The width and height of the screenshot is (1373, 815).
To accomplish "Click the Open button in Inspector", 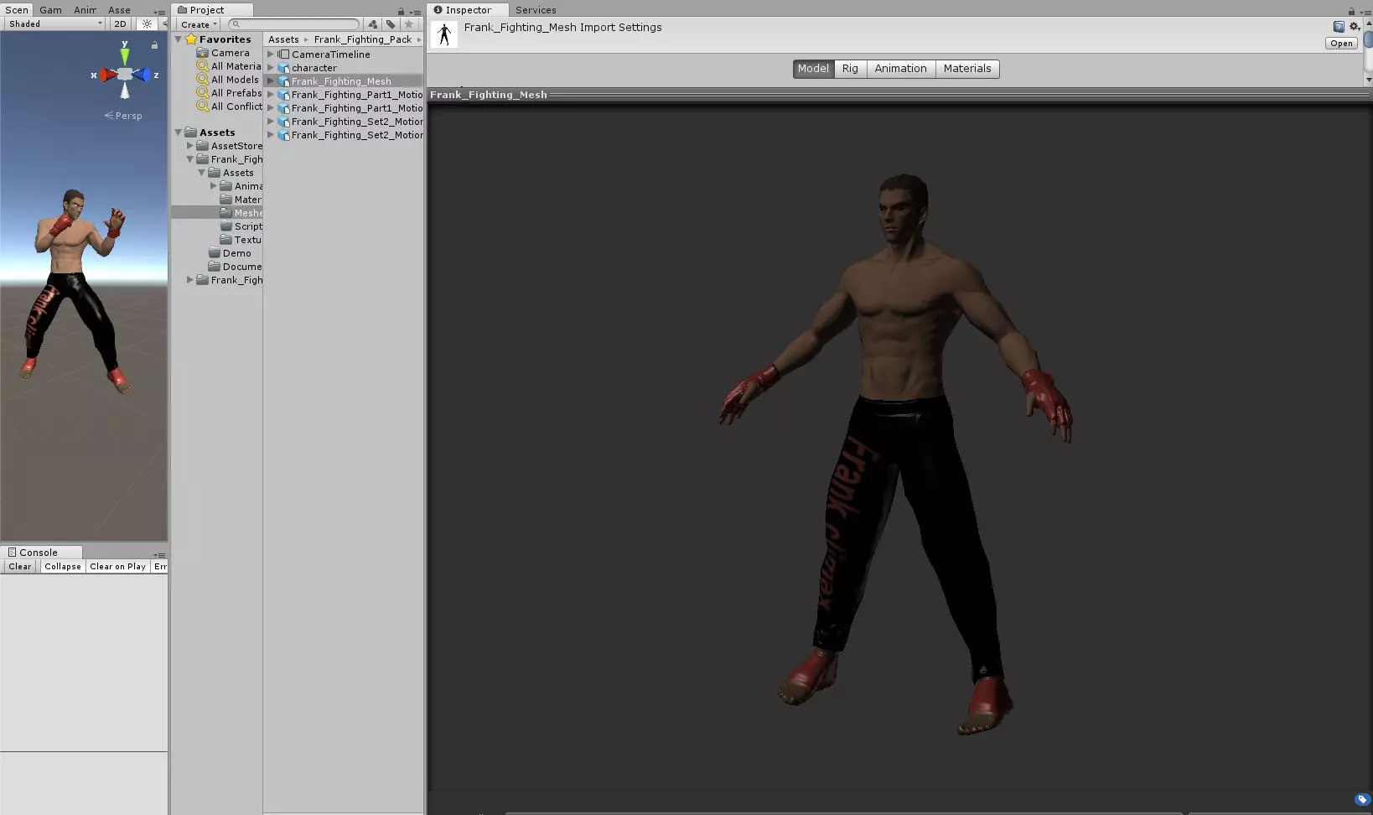I will (1341, 44).
